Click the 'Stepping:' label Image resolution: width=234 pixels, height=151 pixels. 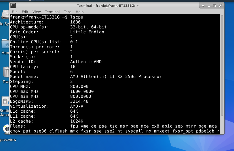[x=21, y=82]
